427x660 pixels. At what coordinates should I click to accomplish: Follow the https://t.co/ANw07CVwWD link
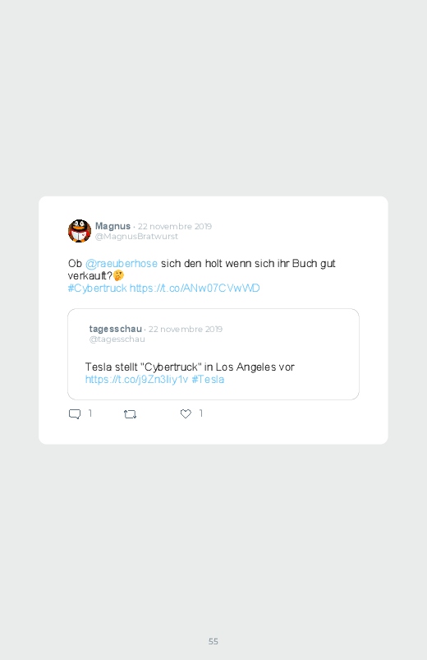[x=195, y=288]
